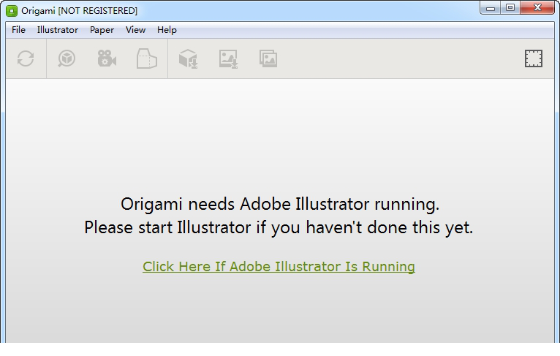This screenshot has height=356, width=560.
Task: Open the Illustrator menu
Action: (x=58, y=30)
